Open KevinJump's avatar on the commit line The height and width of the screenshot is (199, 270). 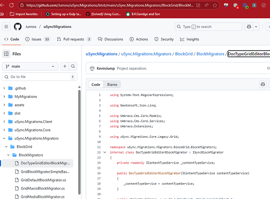[92, 68]
